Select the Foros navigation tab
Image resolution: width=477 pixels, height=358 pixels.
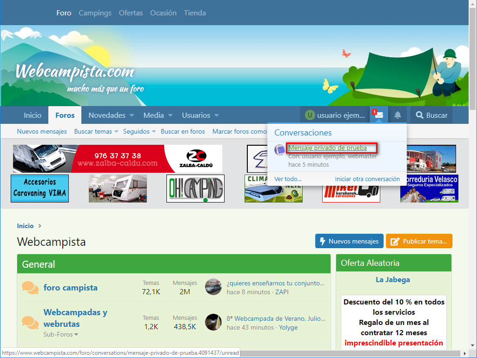coord(65,115)
